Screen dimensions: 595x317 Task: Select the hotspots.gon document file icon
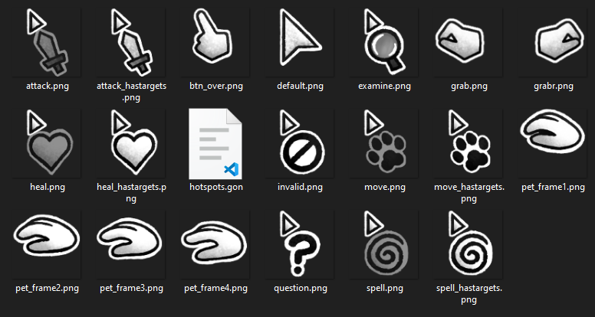[x=215, y=144]
